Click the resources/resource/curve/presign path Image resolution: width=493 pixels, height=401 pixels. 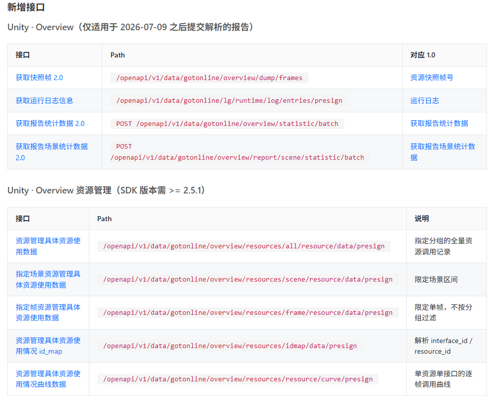tap(238, 379)
